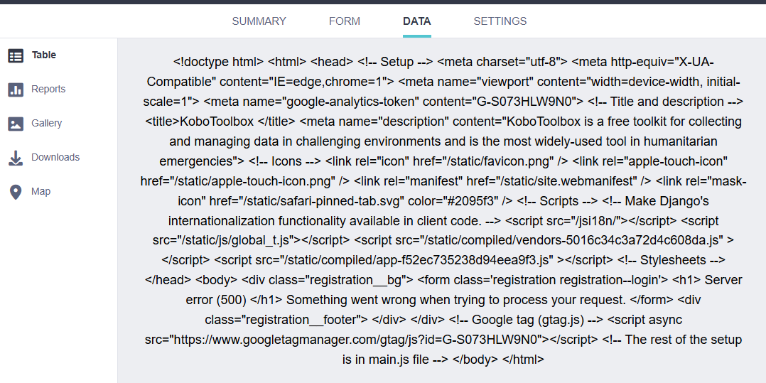
Task: Click the Map pin icon
Action: tap(16, 192)
